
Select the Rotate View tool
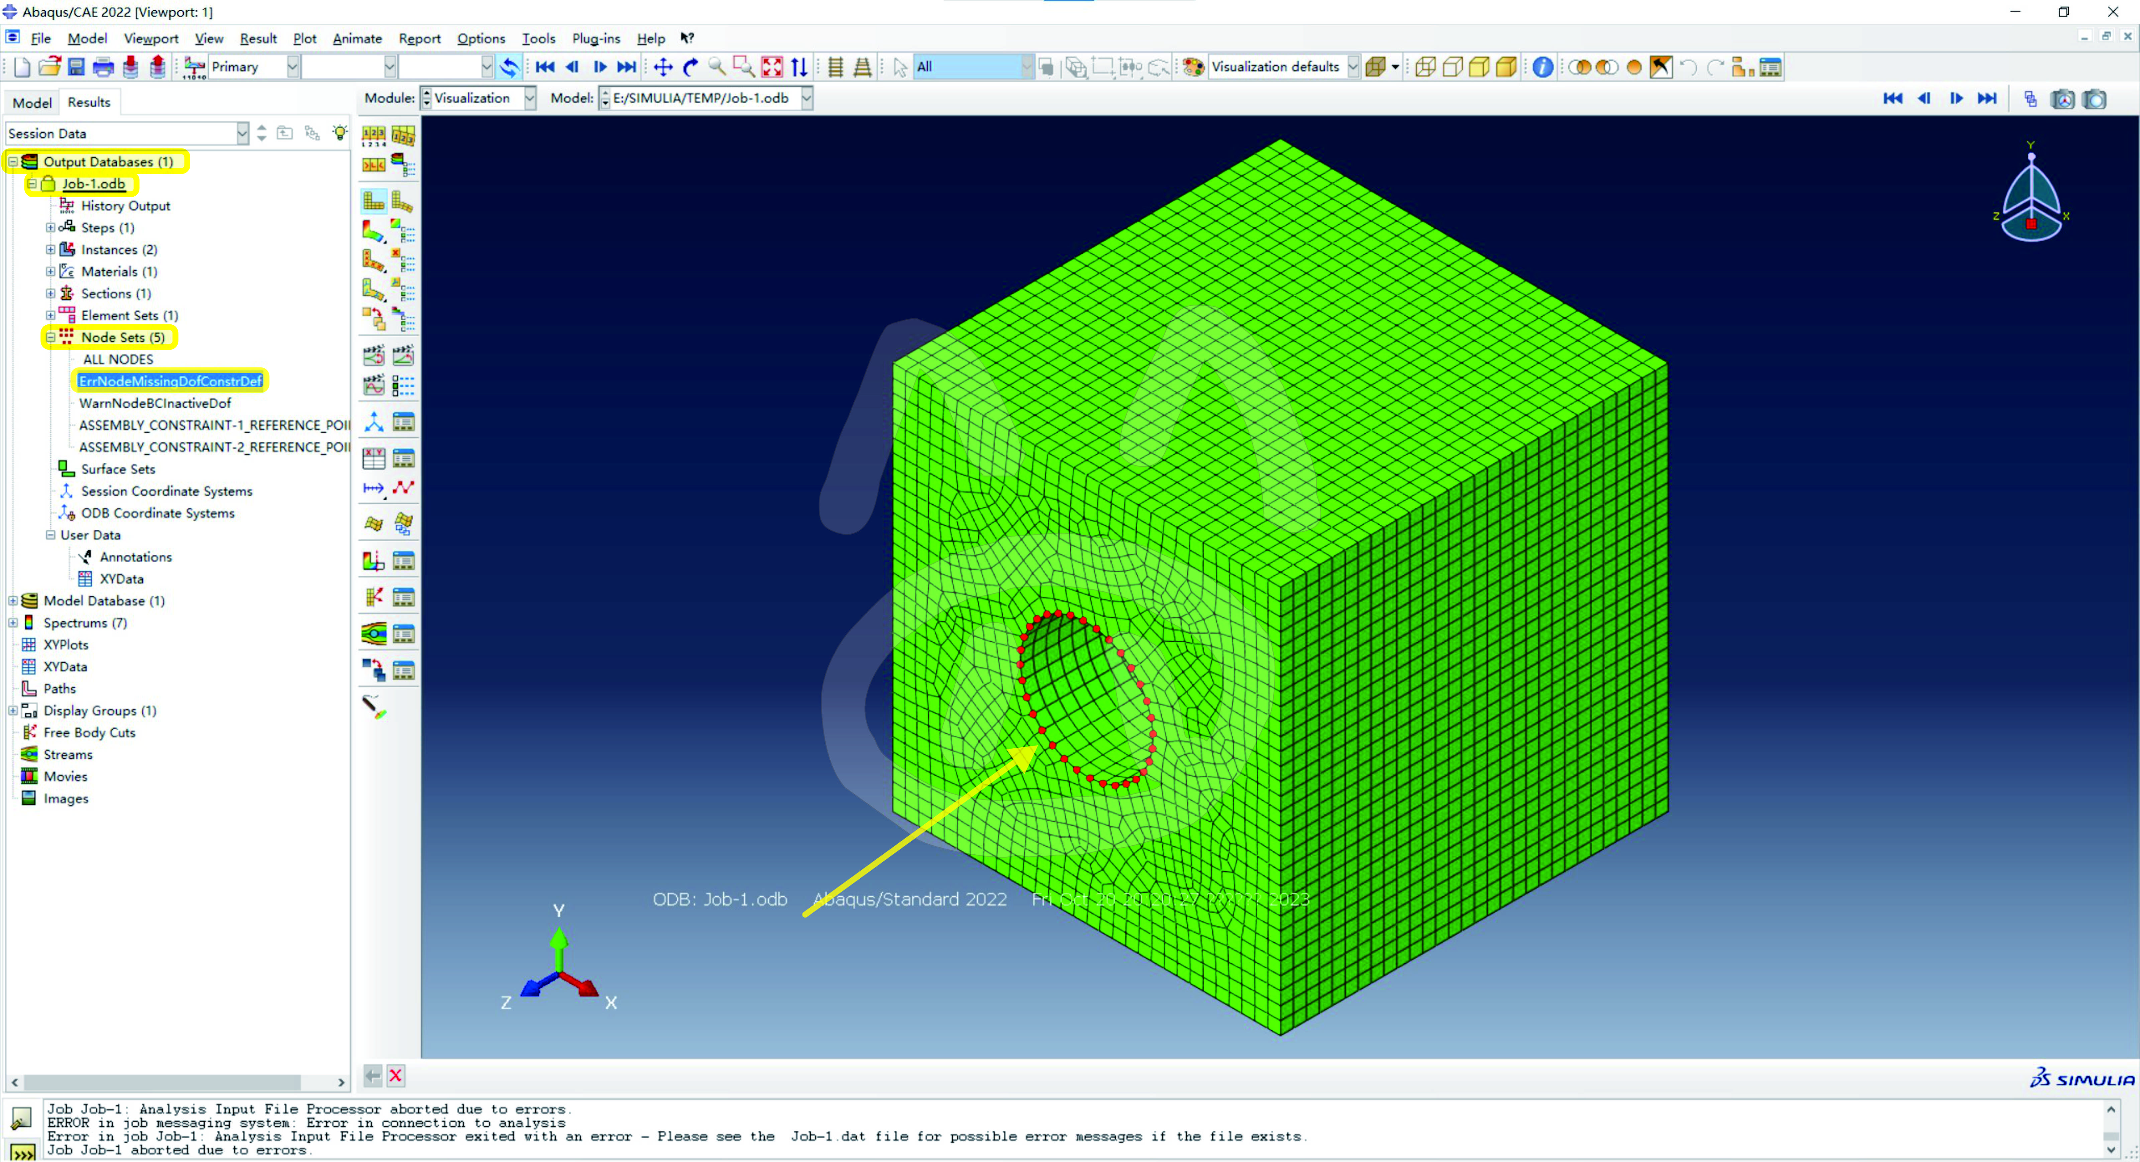690,67
